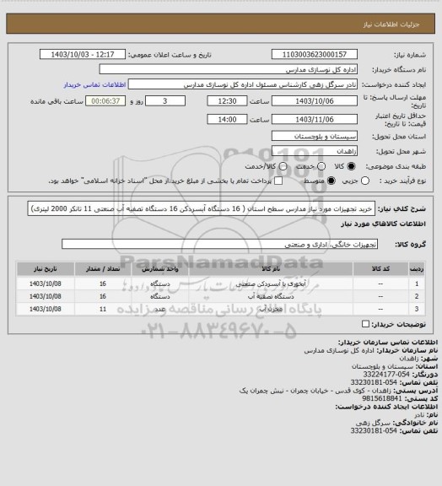Click the family name سرگل زهی
Image resolution: width=442 pixels, height=486 pixels.
click(373, 423)
